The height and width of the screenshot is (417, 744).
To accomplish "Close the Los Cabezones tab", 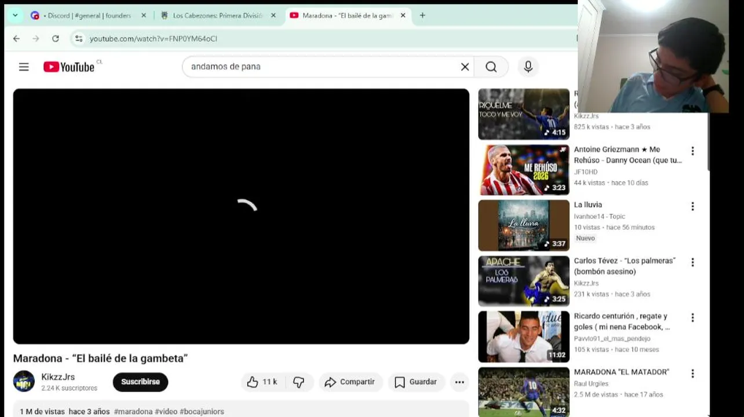I will 273,16.
